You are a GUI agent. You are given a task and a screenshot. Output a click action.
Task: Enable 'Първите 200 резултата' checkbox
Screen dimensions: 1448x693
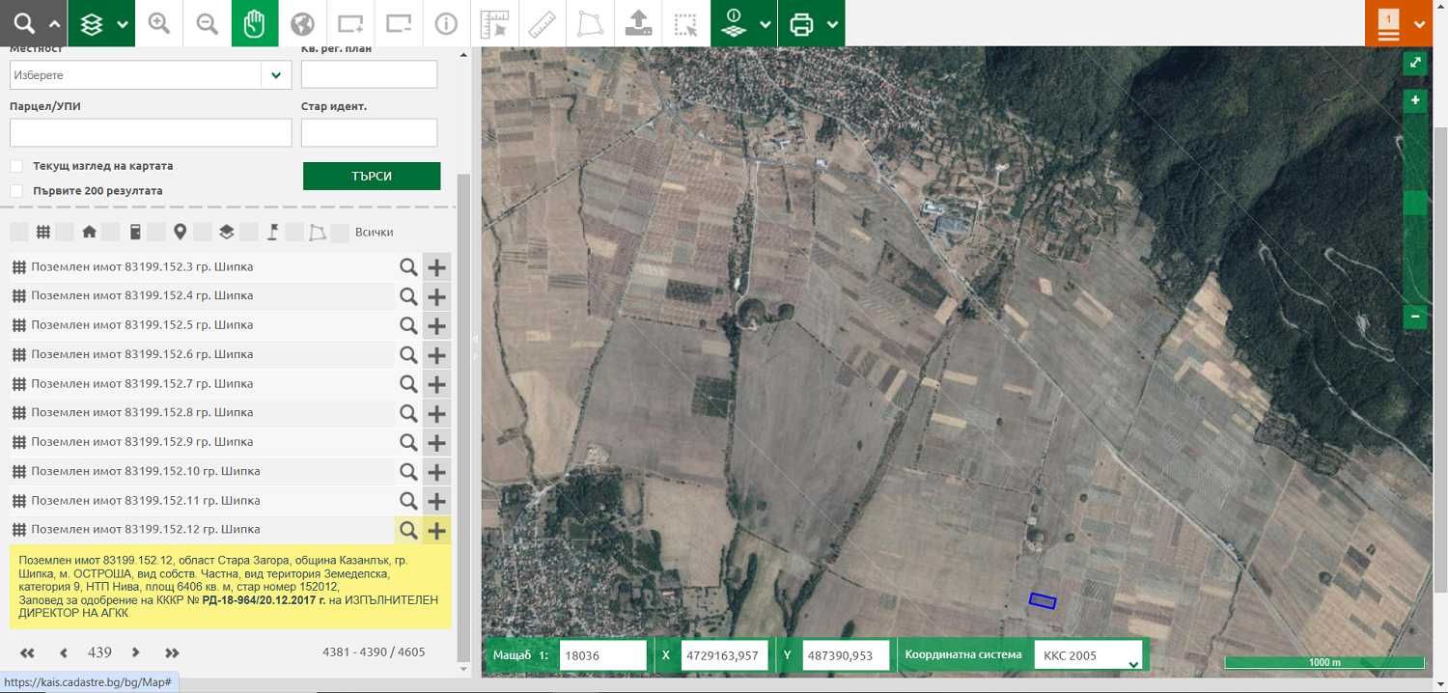16,191
